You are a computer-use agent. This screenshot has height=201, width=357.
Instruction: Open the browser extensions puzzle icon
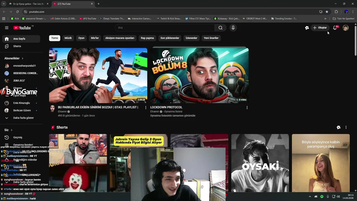[336, 12]
